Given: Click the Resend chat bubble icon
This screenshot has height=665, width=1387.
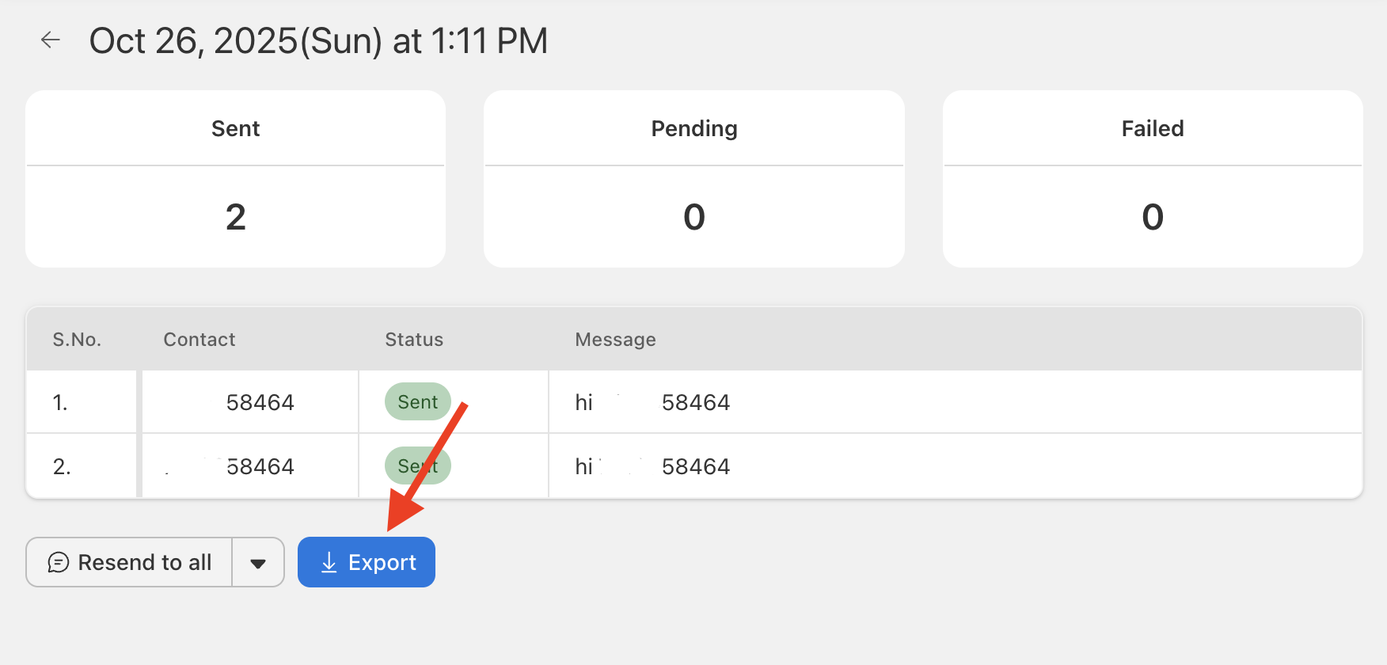Looking at the screenshot, I should [x=59, y=562].
